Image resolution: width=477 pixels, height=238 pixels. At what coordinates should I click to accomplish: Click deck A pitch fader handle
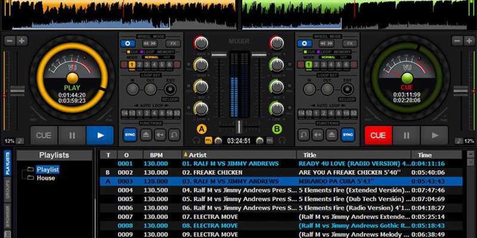pyautogui.click(x=17, y=90)
